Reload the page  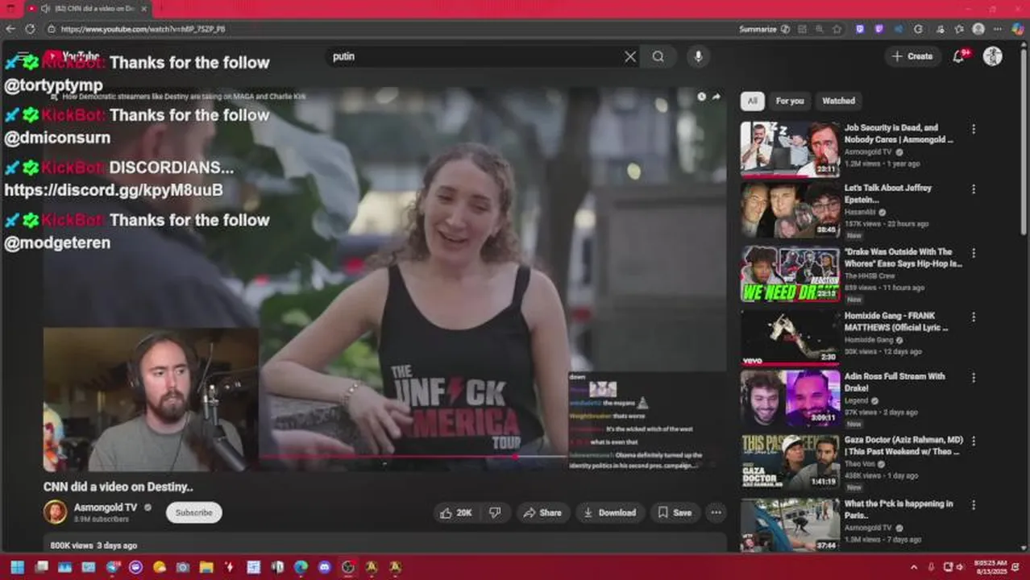coord(30,29)
